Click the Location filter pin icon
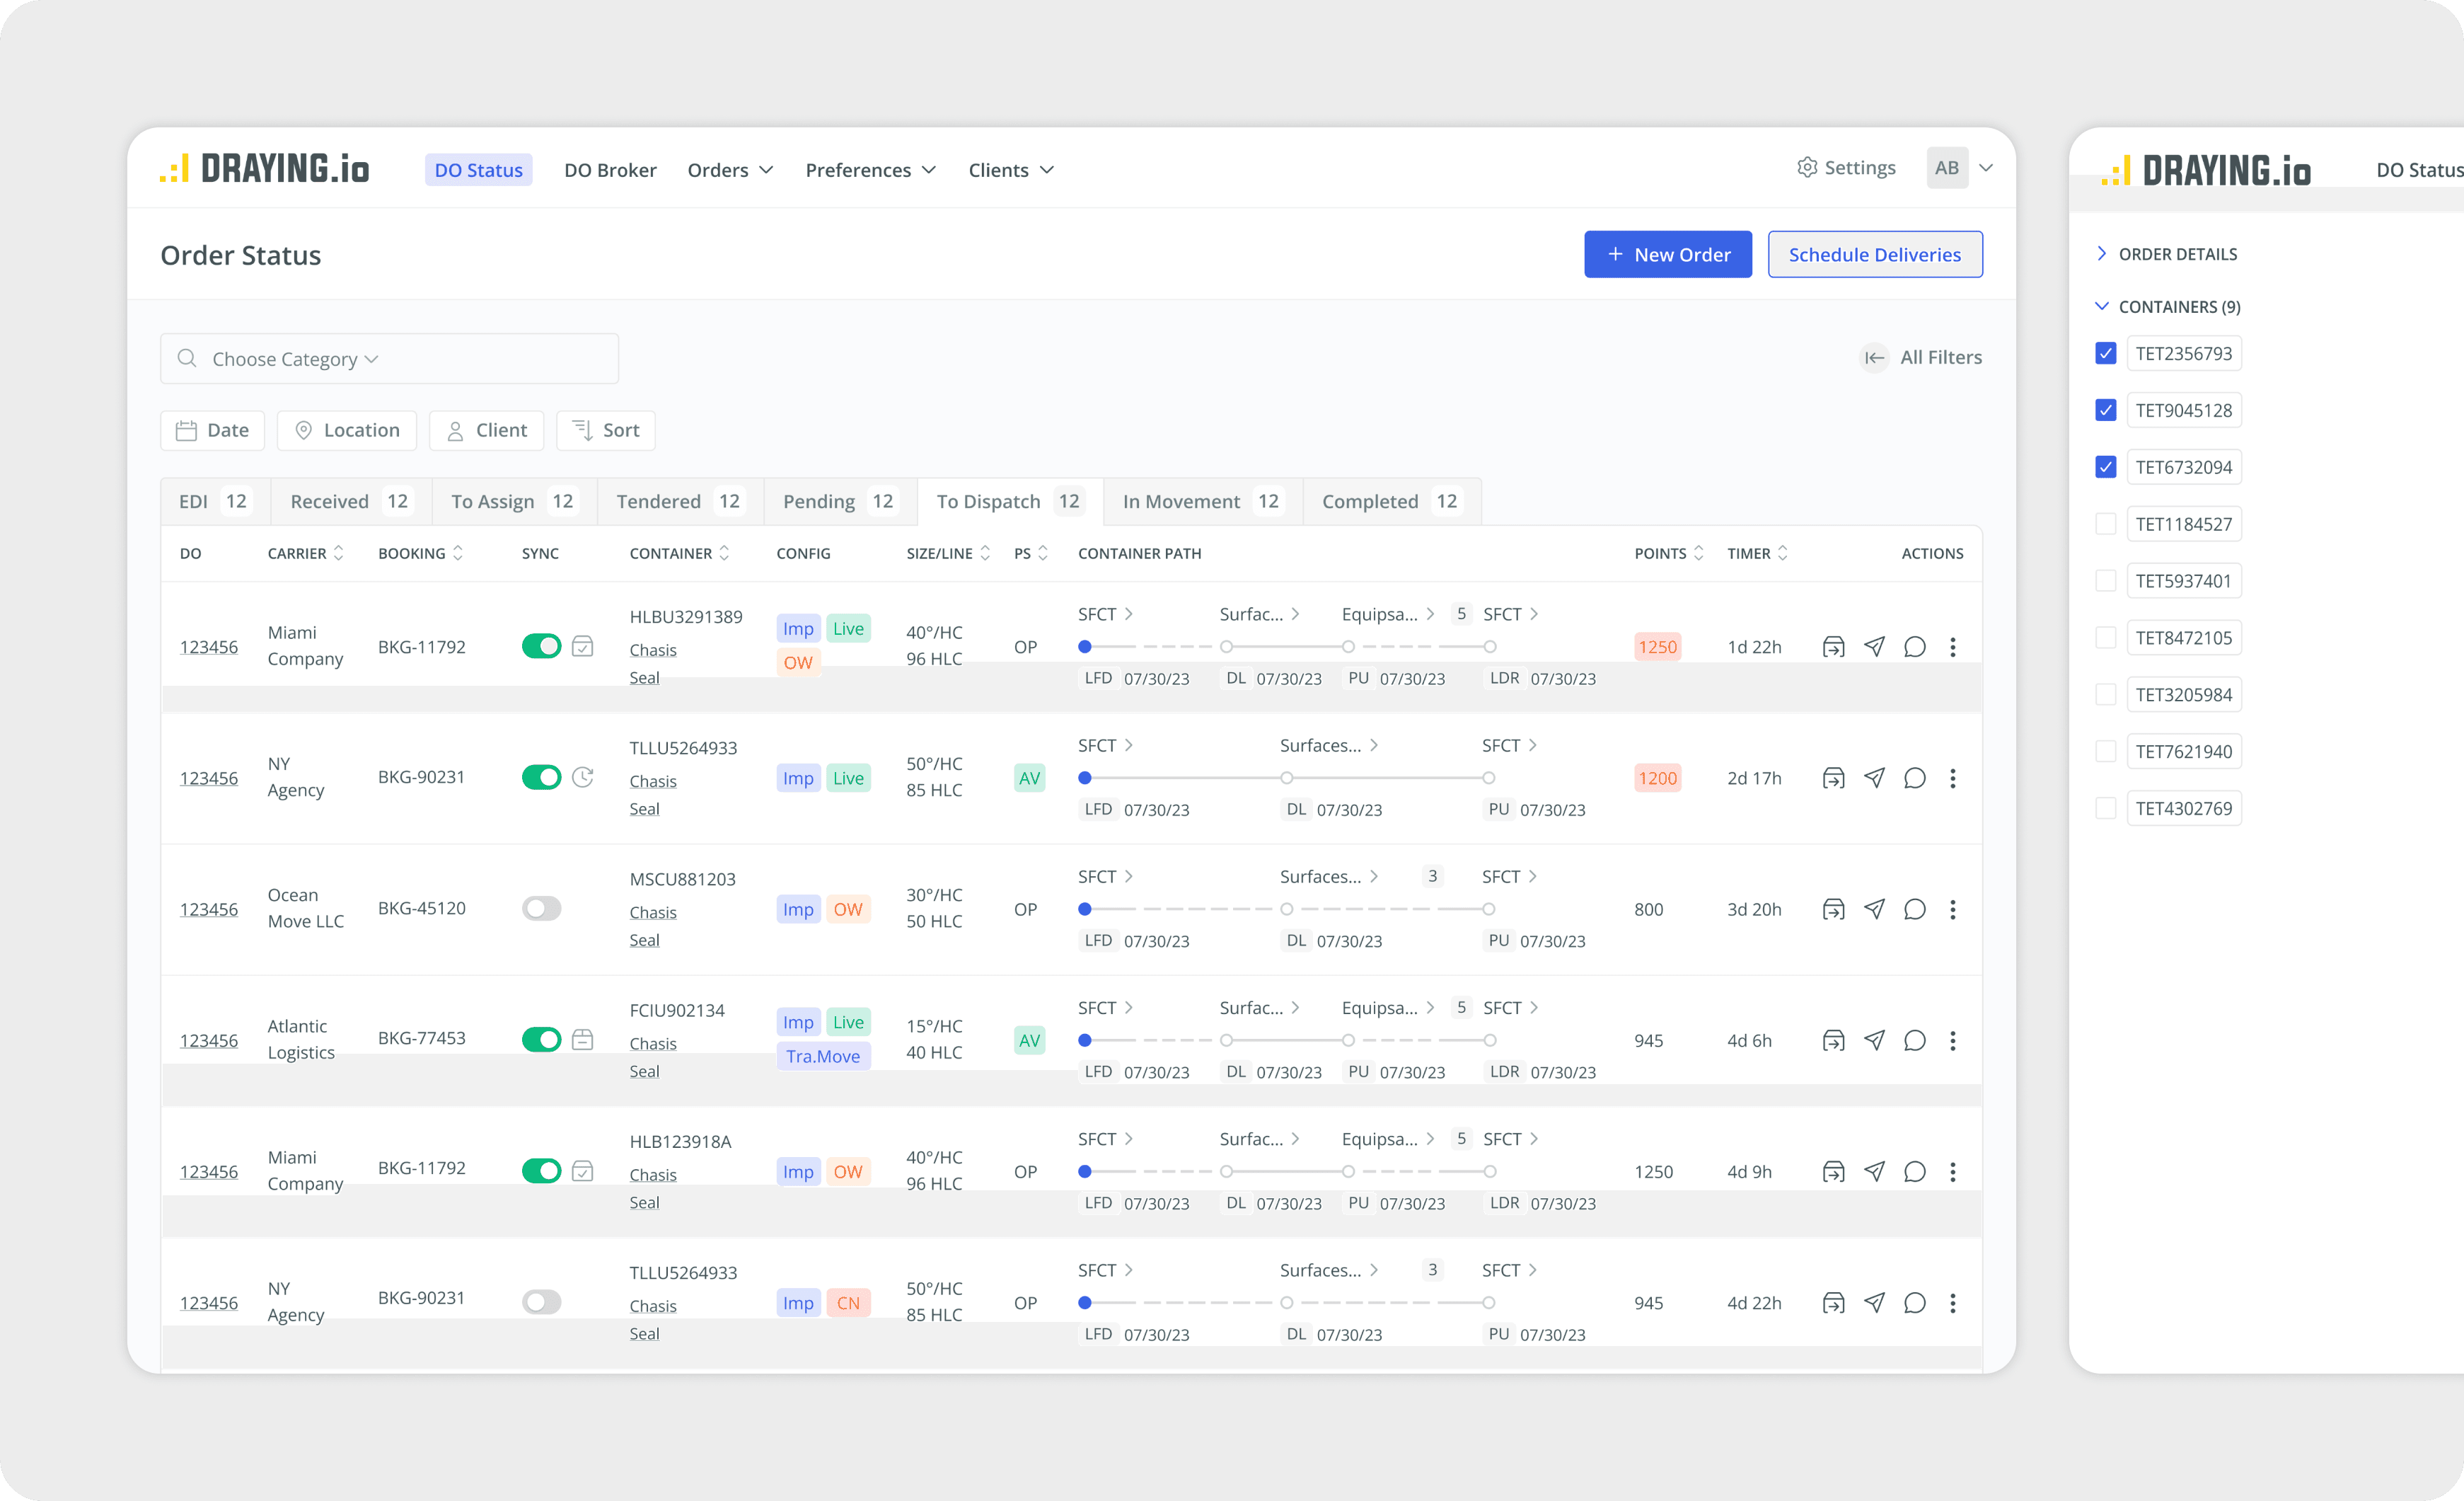This screenshot has width=2464, height=1501. [x=304, y=430]
